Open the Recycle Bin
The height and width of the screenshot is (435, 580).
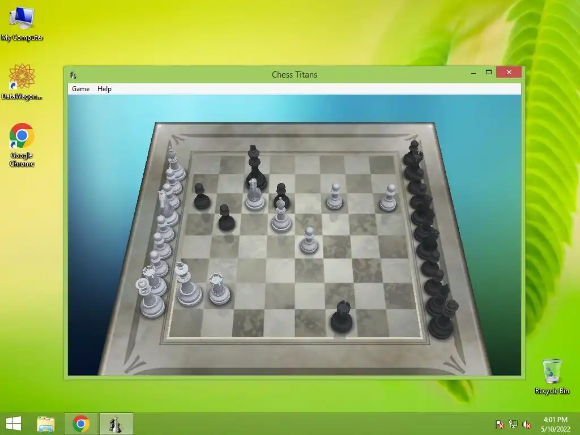click(x=552, y=376)
